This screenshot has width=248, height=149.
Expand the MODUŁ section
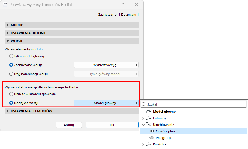click(72, 25)
